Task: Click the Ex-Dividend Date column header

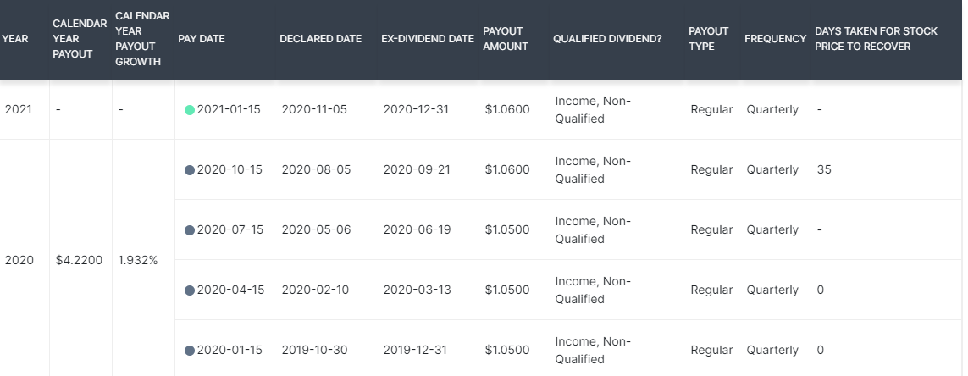Action: pos(427,39)
